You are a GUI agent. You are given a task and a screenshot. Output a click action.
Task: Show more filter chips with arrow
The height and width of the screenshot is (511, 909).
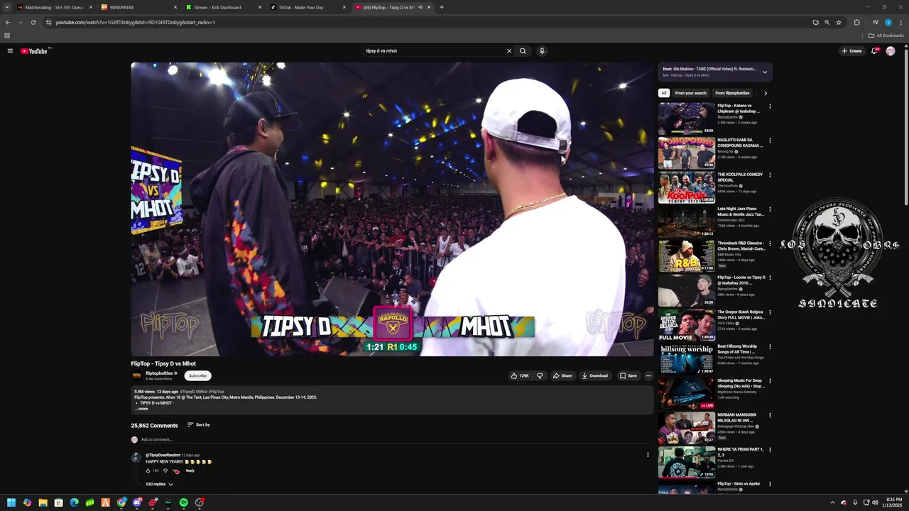(x=765, y=93)
